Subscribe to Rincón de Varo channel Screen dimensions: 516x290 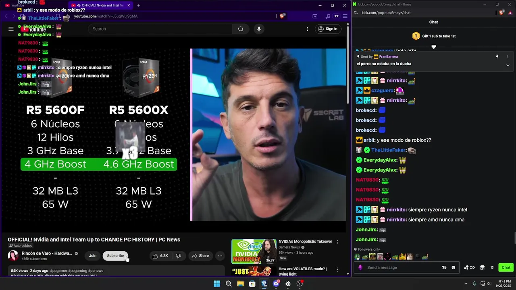click(115, 256)
